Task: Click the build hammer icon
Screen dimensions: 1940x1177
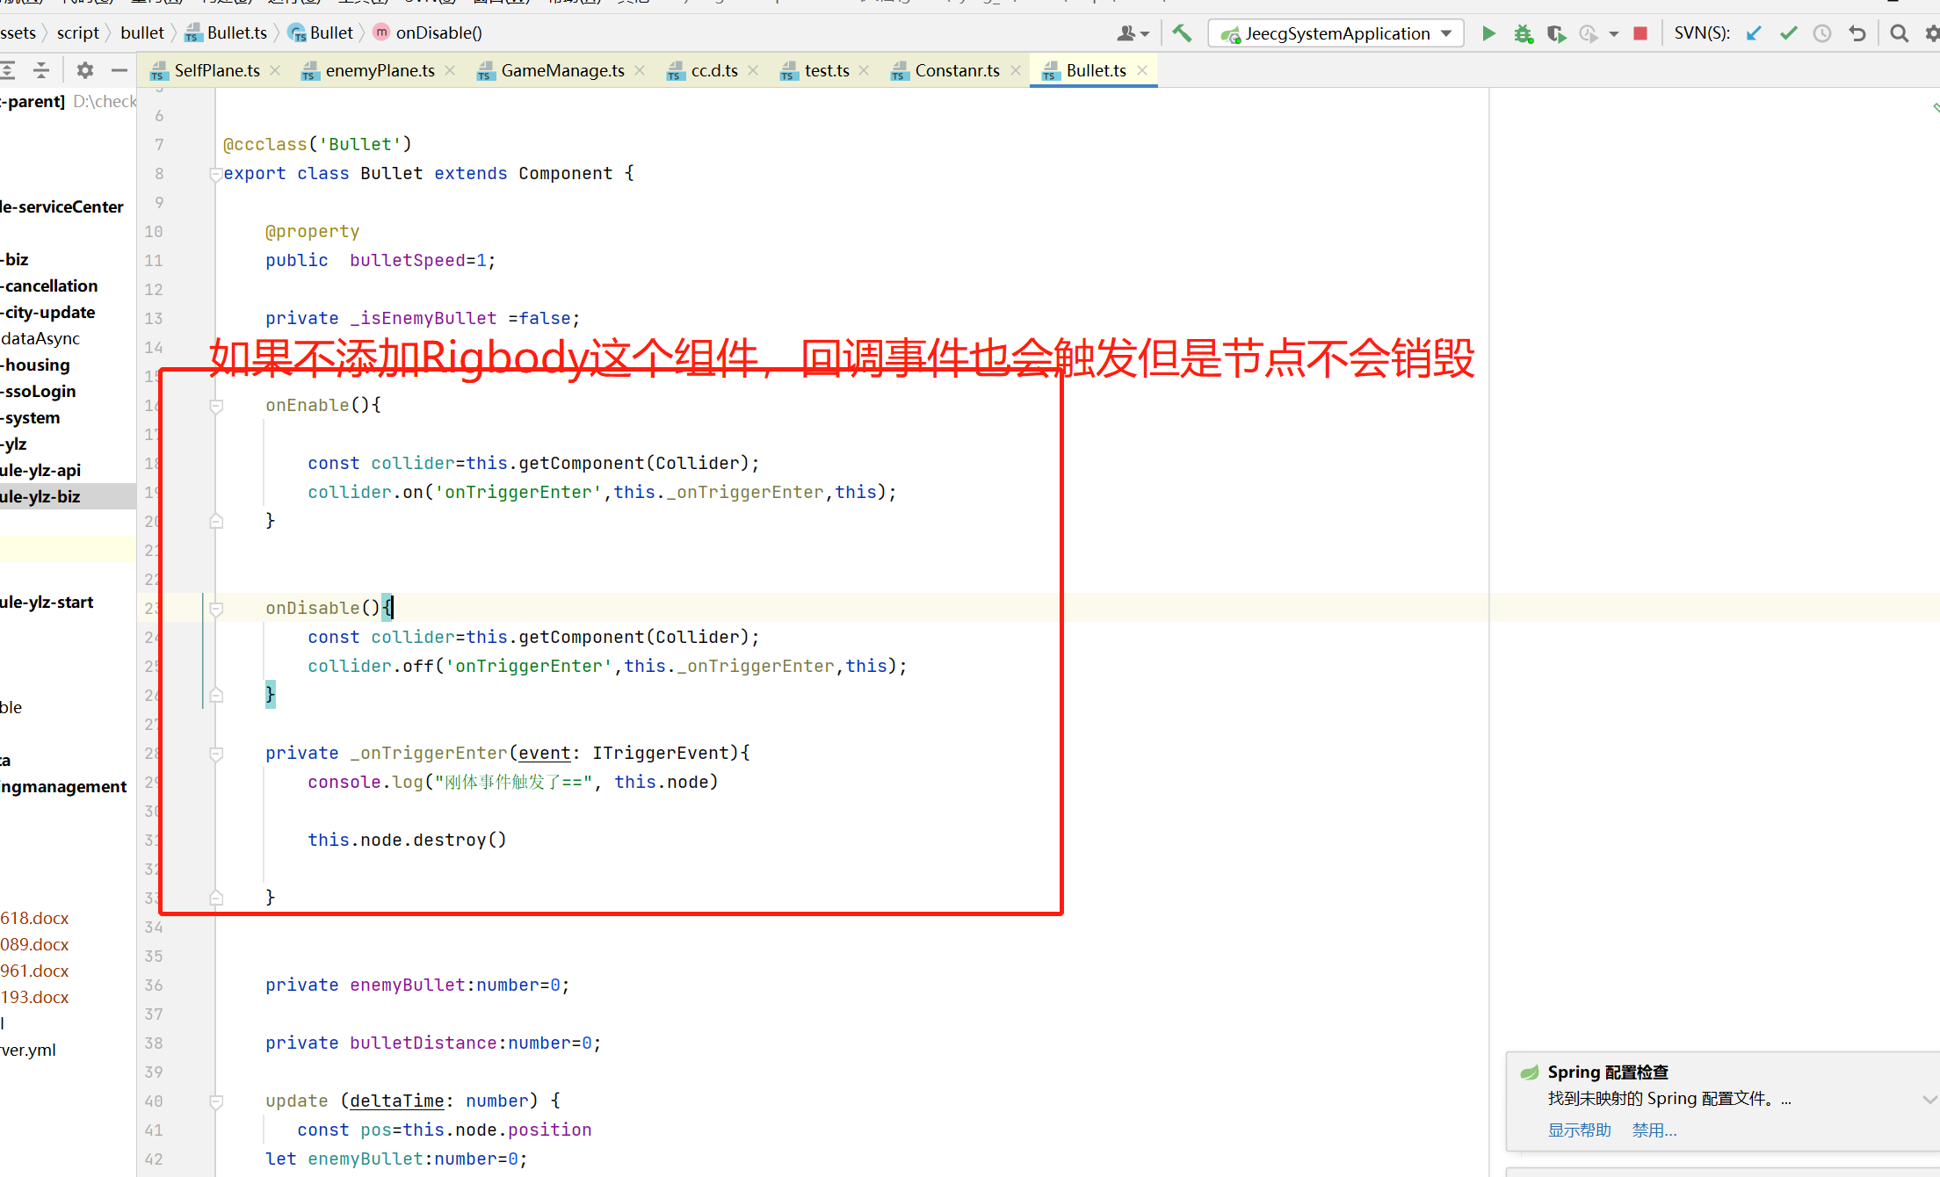Action: pyautogui.click(x=1182, y=33)
